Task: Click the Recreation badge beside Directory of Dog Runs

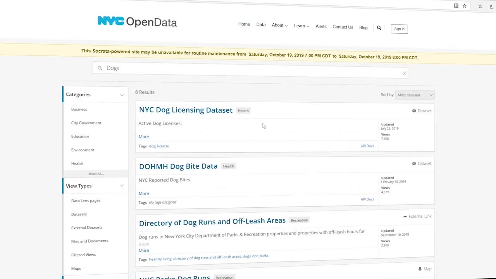Action: click(x=300, y=220)
